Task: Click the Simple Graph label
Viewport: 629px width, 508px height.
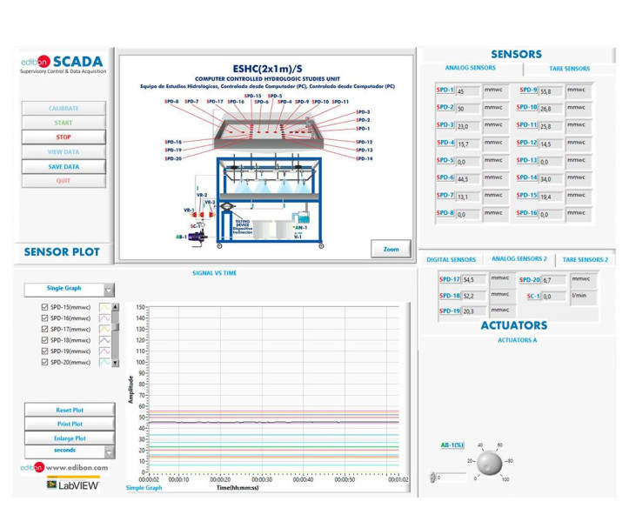Action: 144,488
